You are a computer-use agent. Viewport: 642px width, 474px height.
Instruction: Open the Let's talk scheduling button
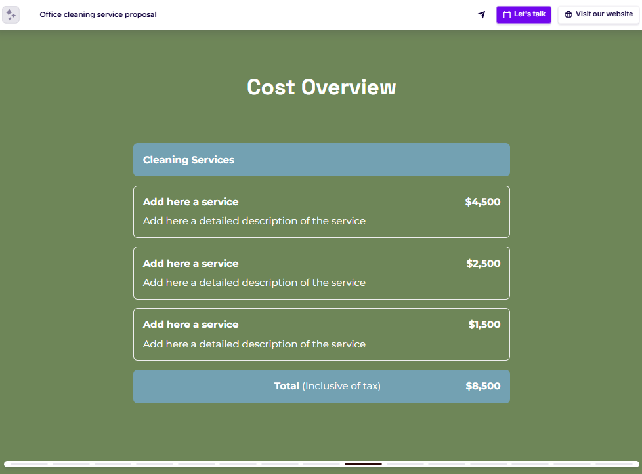click(523, 14)
